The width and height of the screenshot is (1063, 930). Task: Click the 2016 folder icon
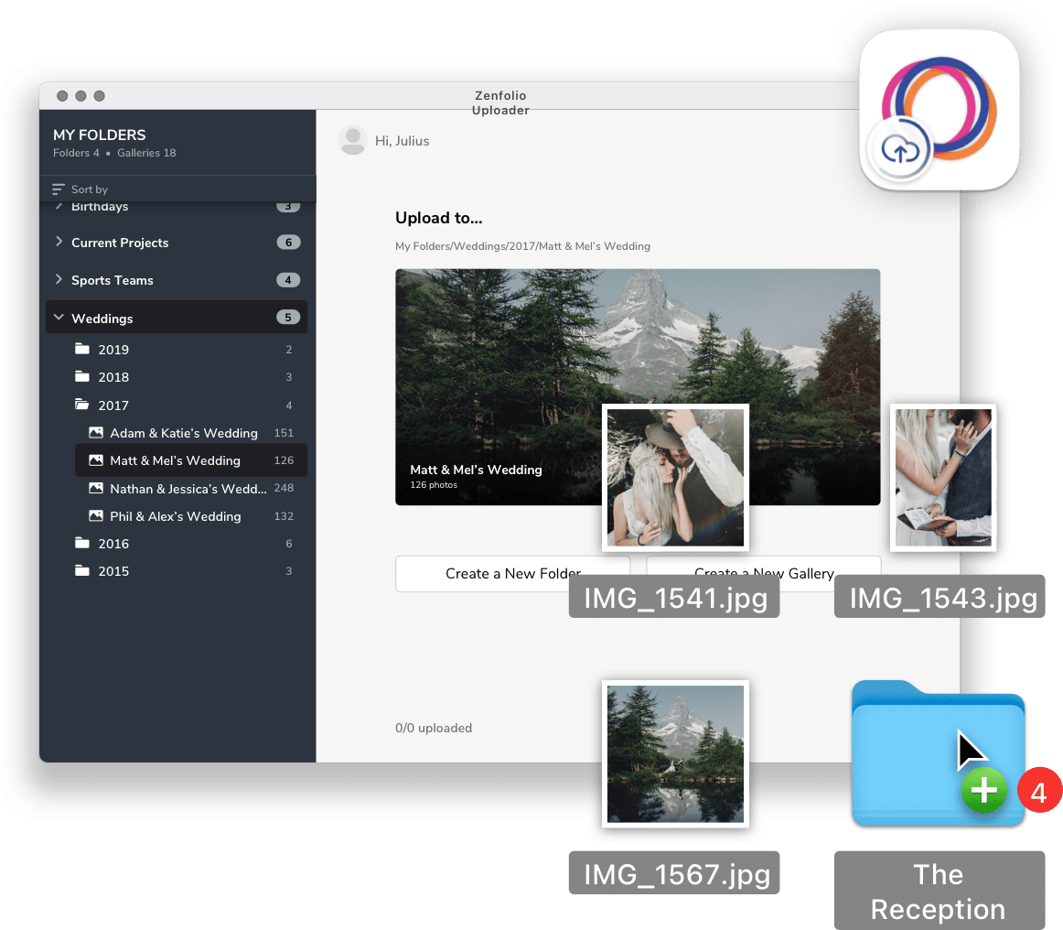(x=83, y=544)
